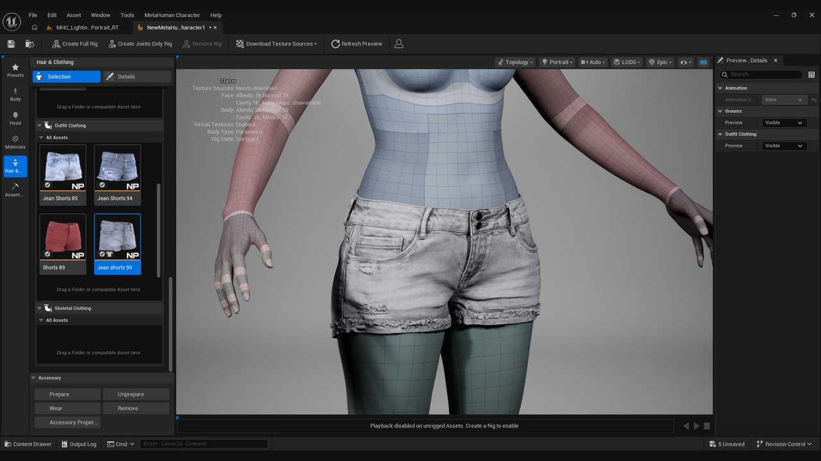Open the Body sidebar section

(x=15, y=94)
